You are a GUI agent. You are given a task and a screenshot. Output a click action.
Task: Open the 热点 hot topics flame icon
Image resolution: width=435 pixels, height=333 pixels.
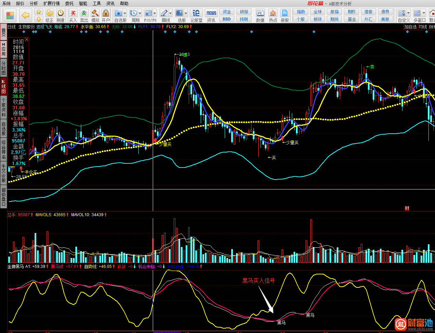tap(273, 13)
